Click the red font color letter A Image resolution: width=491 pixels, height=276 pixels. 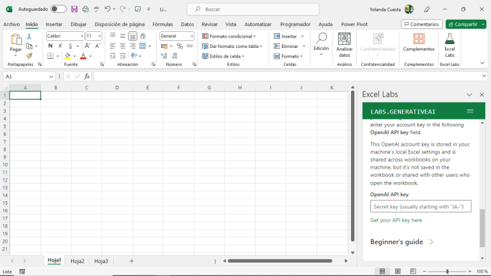coord(83,56)
